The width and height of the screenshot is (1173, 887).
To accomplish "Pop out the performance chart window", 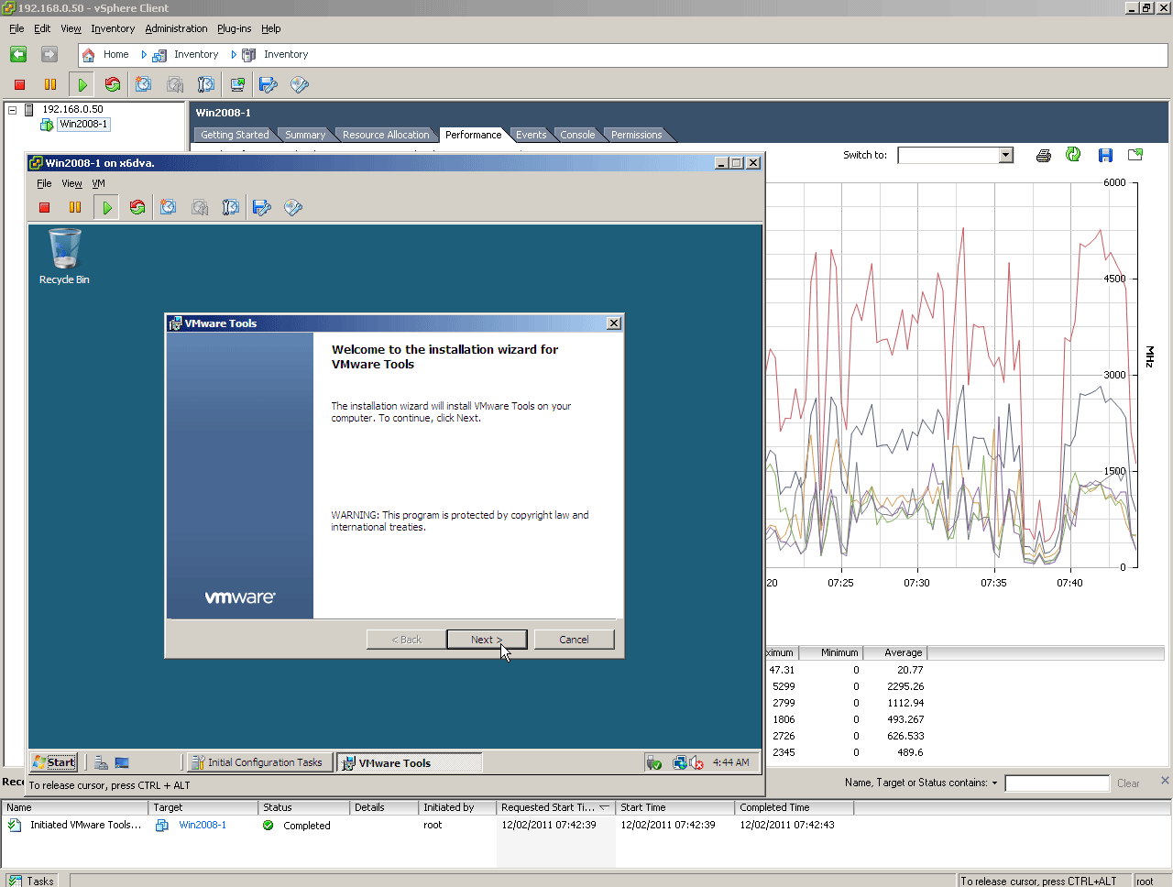I will (x=1135, y=155).
